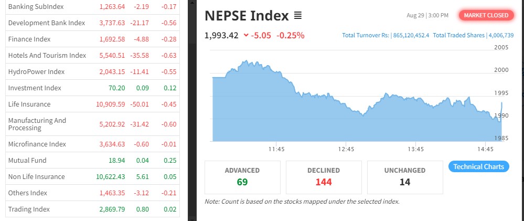Open Manufacturing And Processing index
Viewport: 524px width, 221px height.
pos(37,124)
